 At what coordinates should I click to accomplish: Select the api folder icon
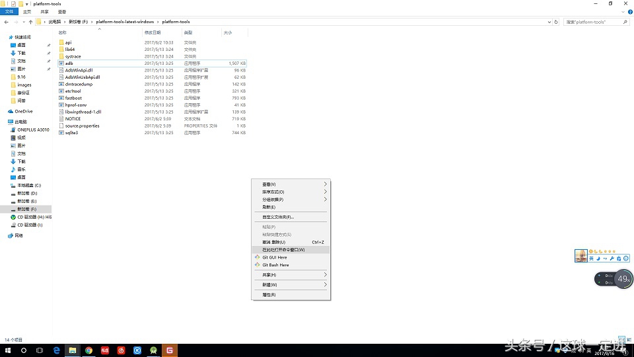tap(61, 42)
